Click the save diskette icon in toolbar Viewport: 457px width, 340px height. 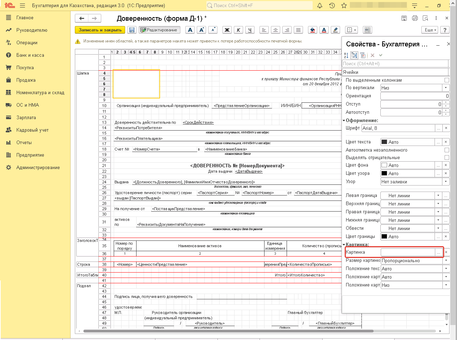[x=132, y=30]
